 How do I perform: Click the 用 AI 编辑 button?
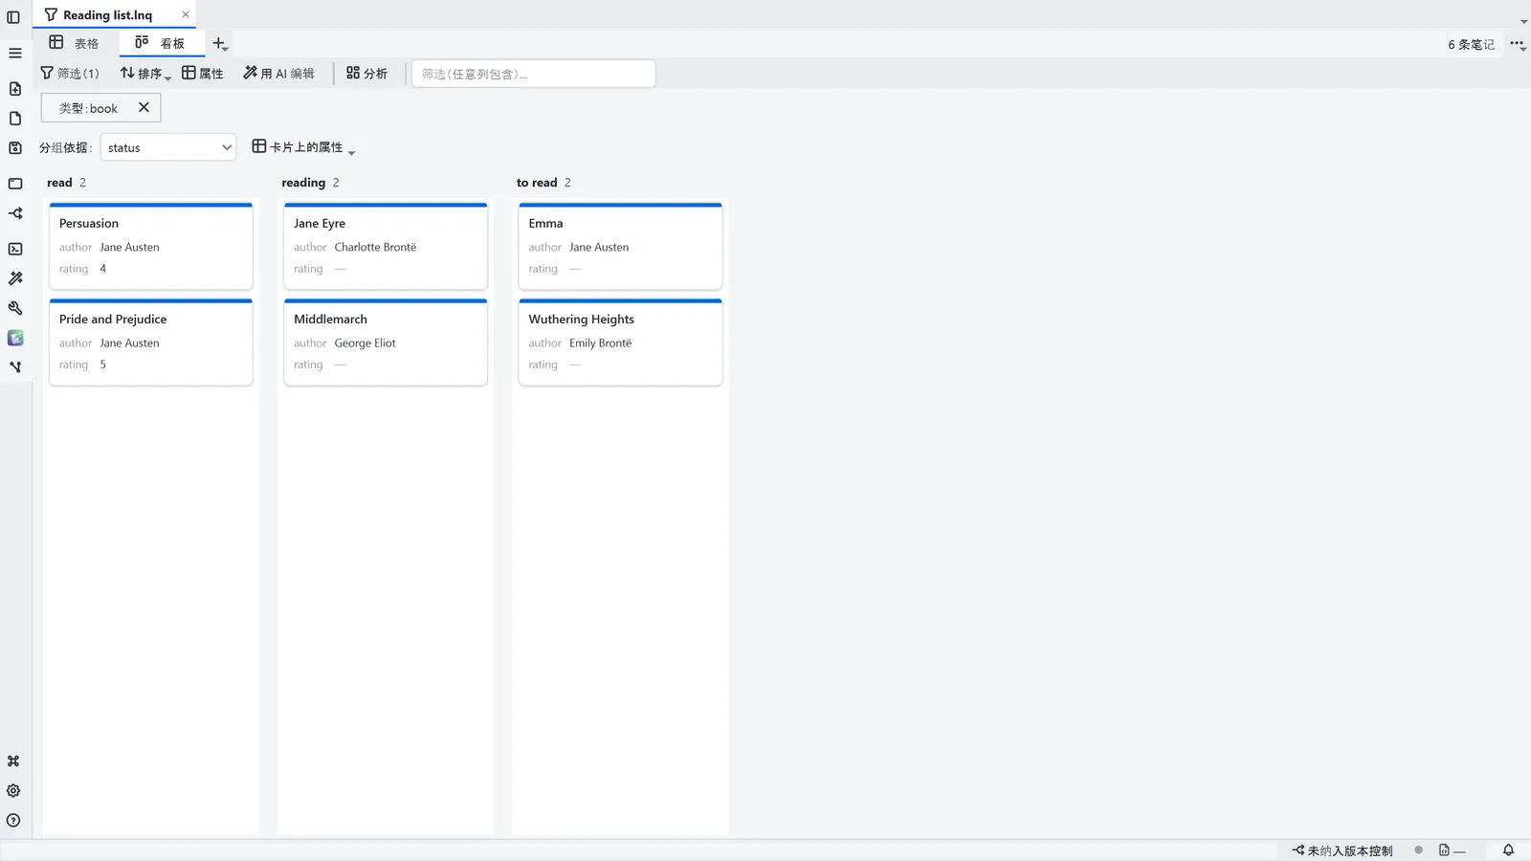point(278,73)
